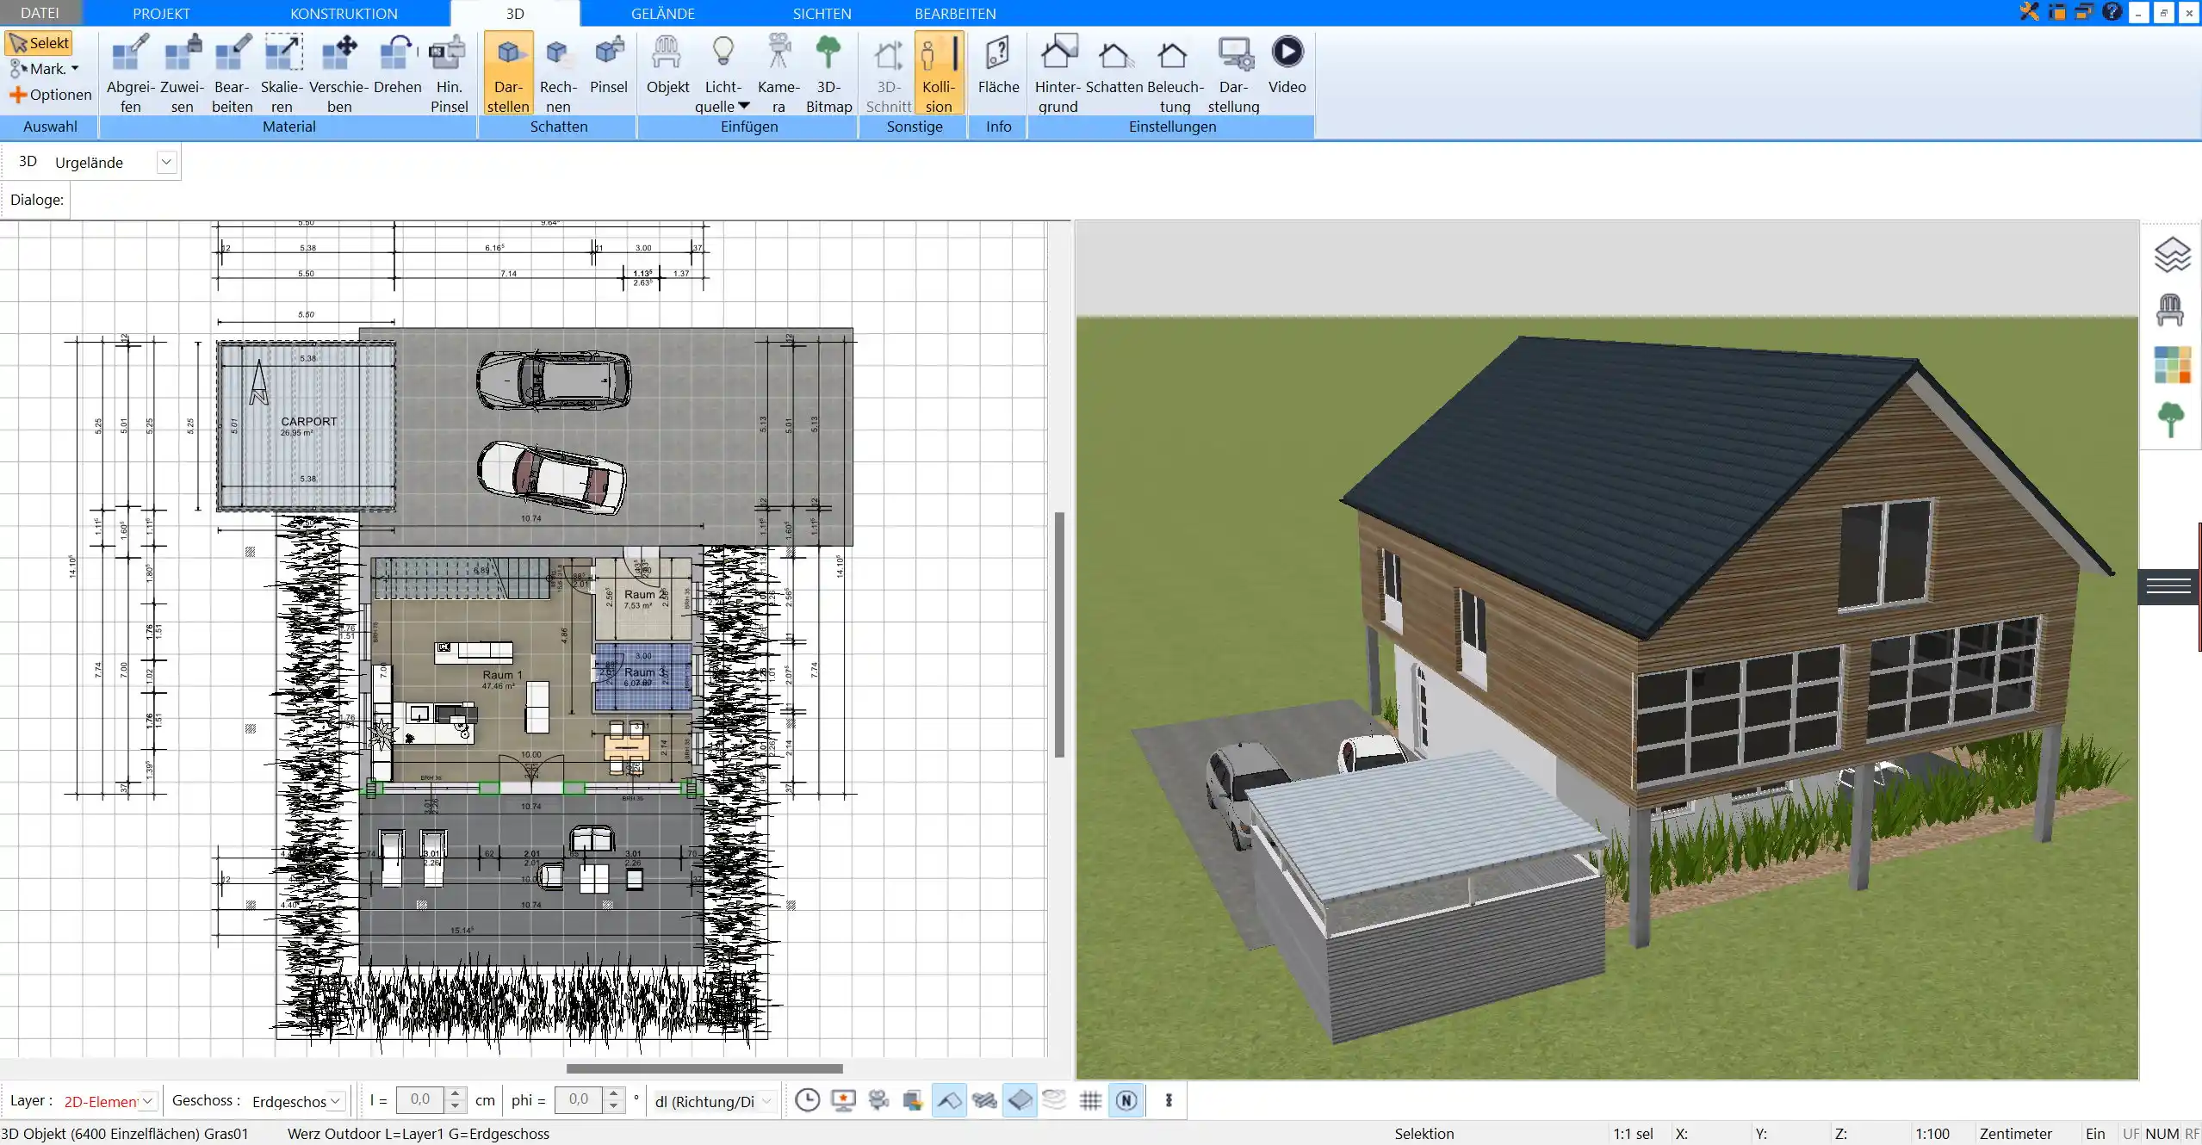Toggle the roof visibility button

(949, 1100)
